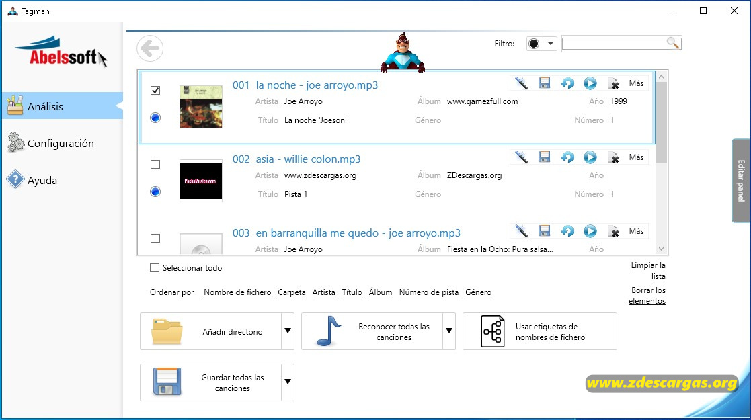The height and width of the screenshot is (420, 751).
Task: Open Más options for asia track
Action: pos(636,157)
